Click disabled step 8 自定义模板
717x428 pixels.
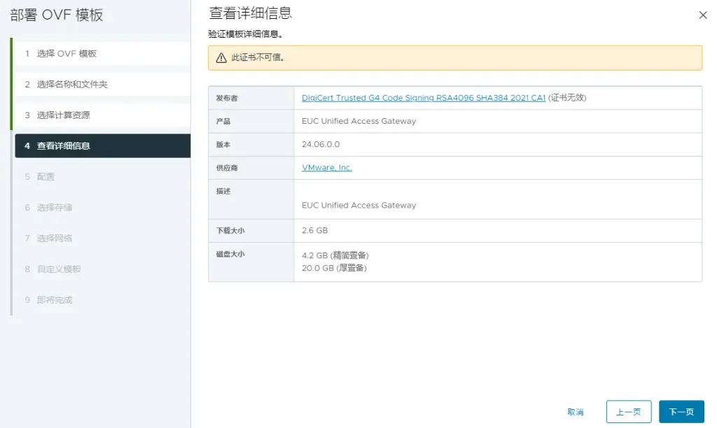point(59,269)
